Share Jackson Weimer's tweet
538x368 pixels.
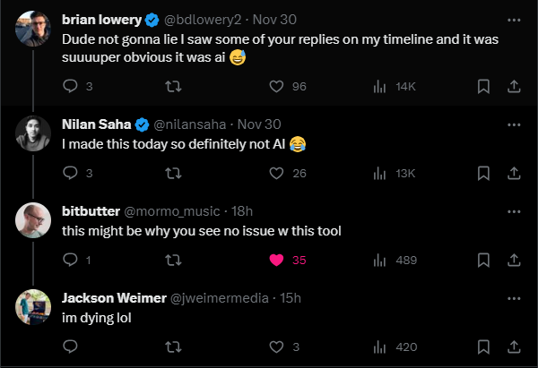(x=514, y=347)
